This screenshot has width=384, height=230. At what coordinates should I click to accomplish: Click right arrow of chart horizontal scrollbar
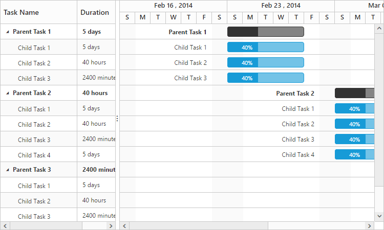(x=369, y=225)
